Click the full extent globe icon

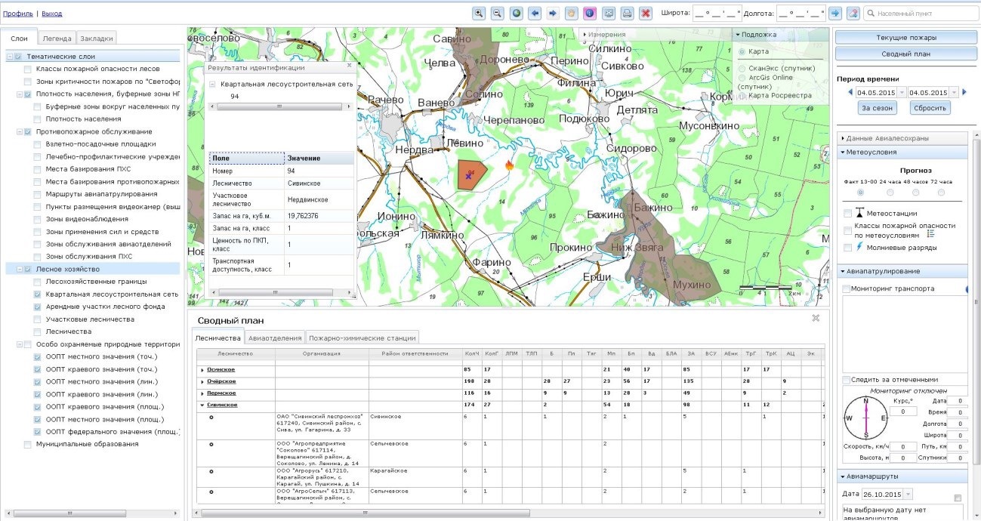point(516,13)
